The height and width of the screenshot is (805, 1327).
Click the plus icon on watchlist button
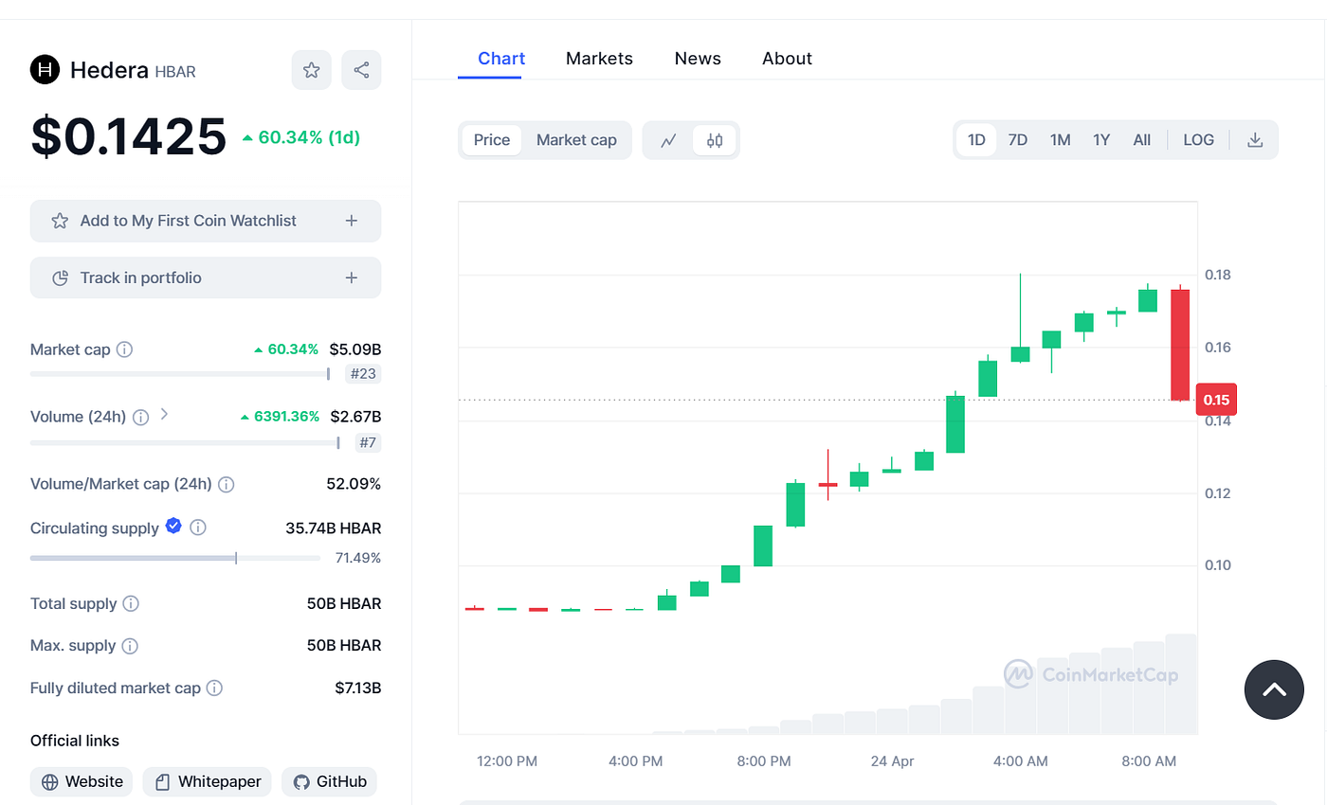pos(352,221)
